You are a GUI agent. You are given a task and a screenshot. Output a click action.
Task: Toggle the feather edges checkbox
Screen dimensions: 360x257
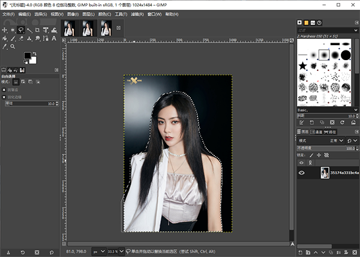pos(4,97)
